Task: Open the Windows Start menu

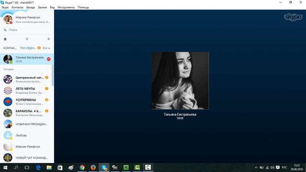Action: (x=5, y=168)
